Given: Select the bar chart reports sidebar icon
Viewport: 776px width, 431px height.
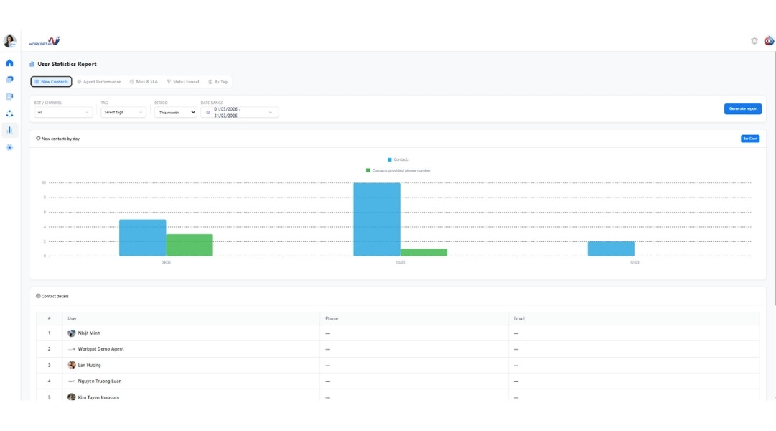Looking at the screenshot, I should click(x=9, y=130).
